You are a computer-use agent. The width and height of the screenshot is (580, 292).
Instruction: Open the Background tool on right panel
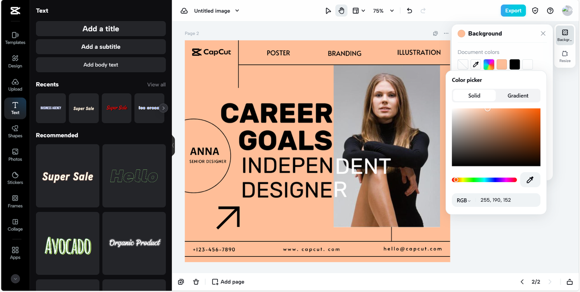click(x=565, y=35)
